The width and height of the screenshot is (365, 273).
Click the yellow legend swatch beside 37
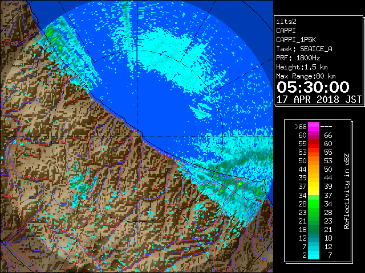(x=314, y=187)
